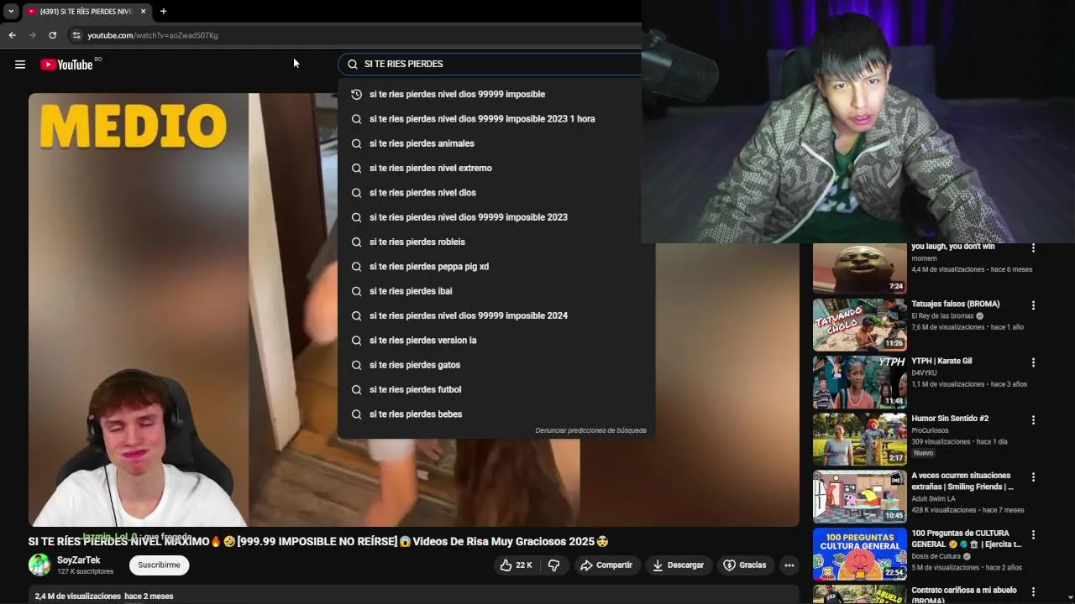The image size is (1075, 604).
Task: Open options menu for 'Tatuajes falsos (BROMA)'
Action: (1033, 305)
